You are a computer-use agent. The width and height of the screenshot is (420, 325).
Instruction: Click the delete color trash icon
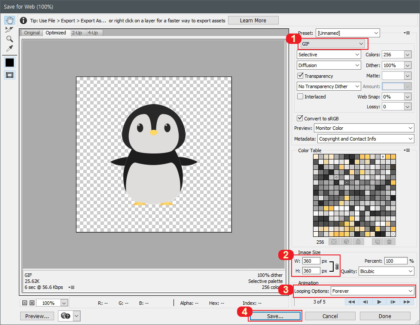pos(390,242)
